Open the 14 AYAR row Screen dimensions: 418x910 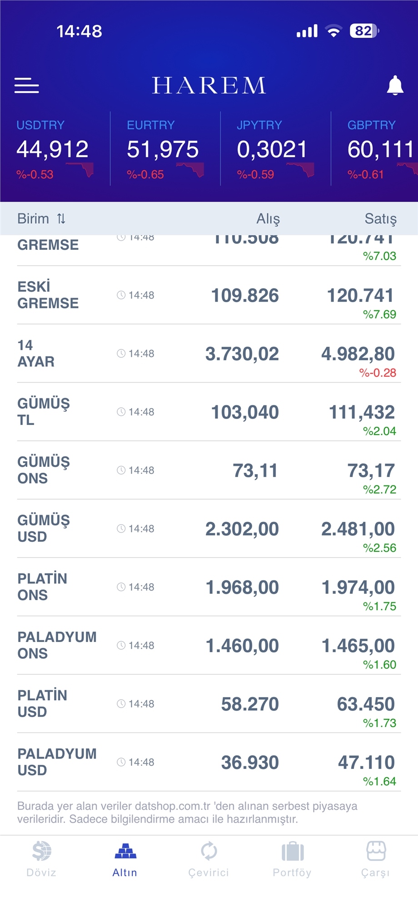(209, 354)
